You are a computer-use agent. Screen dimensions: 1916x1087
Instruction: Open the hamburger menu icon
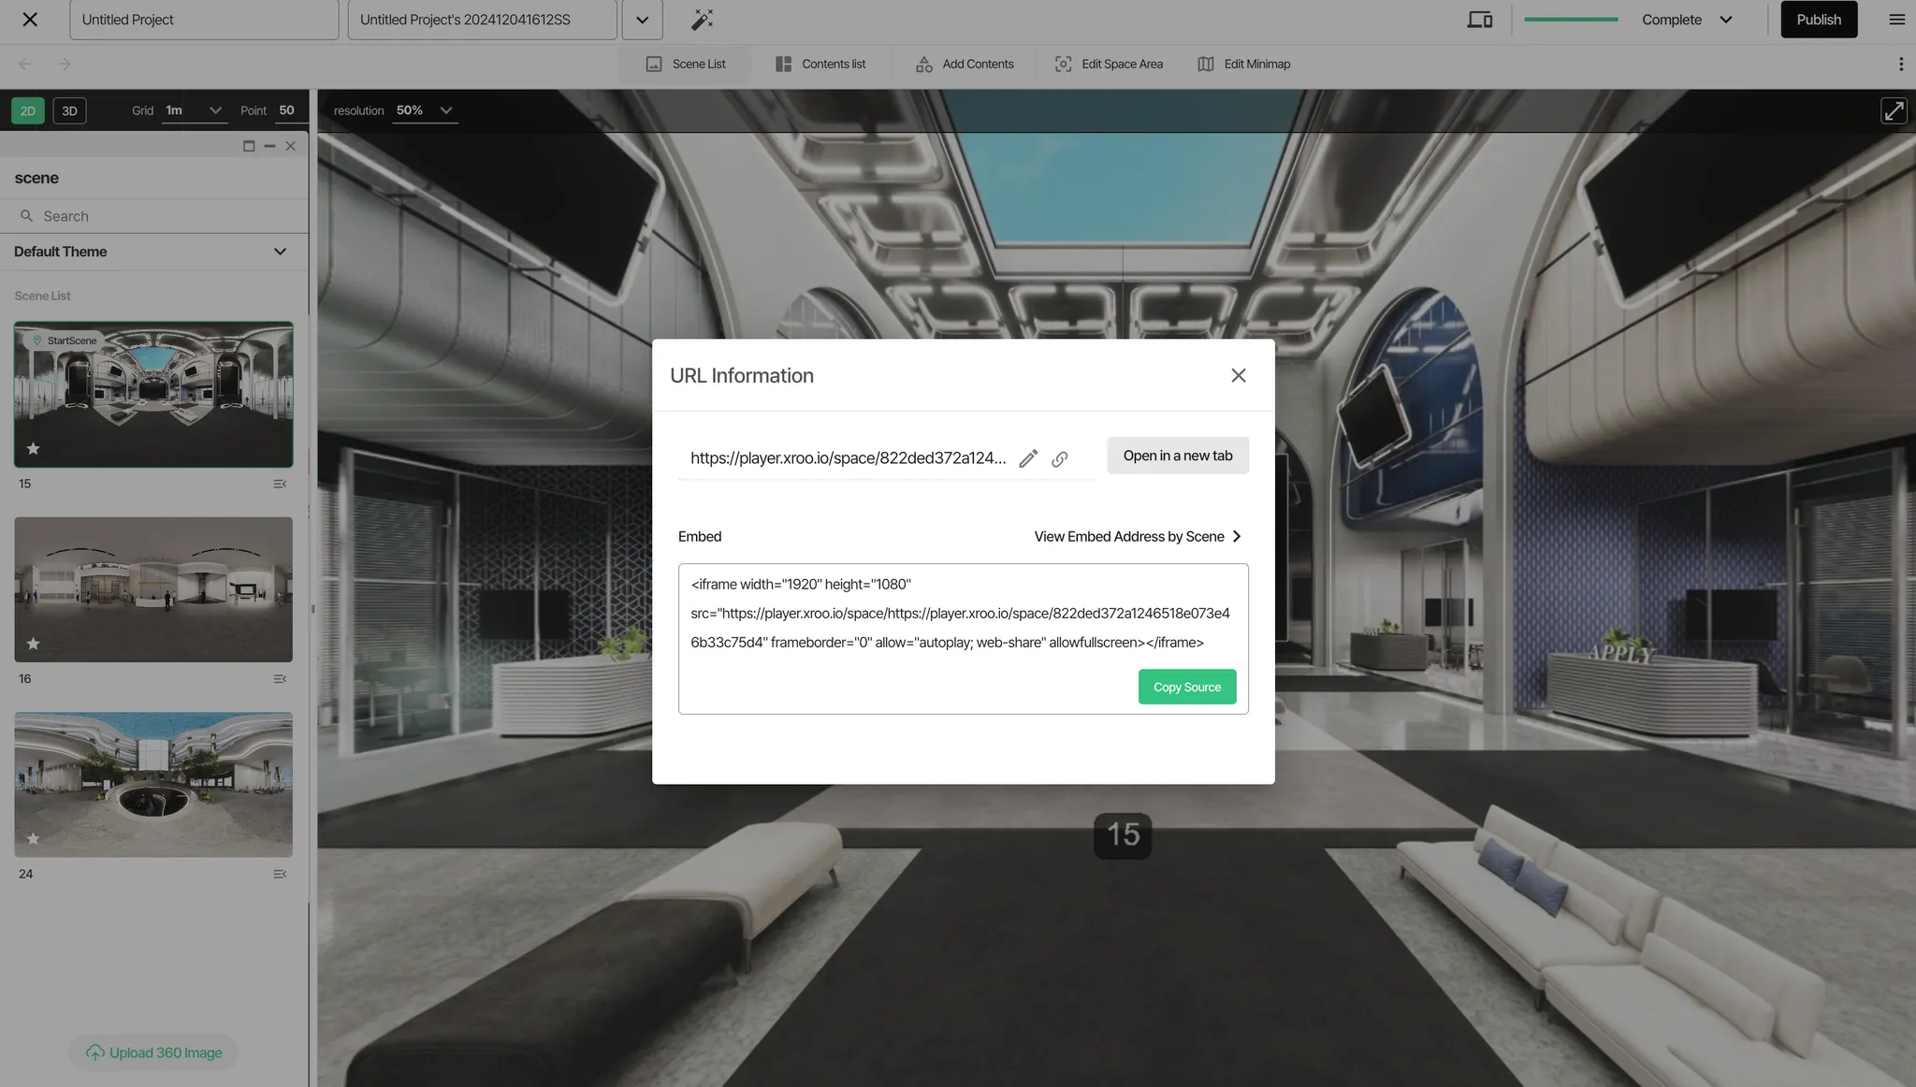click(x=1896, y=20)
